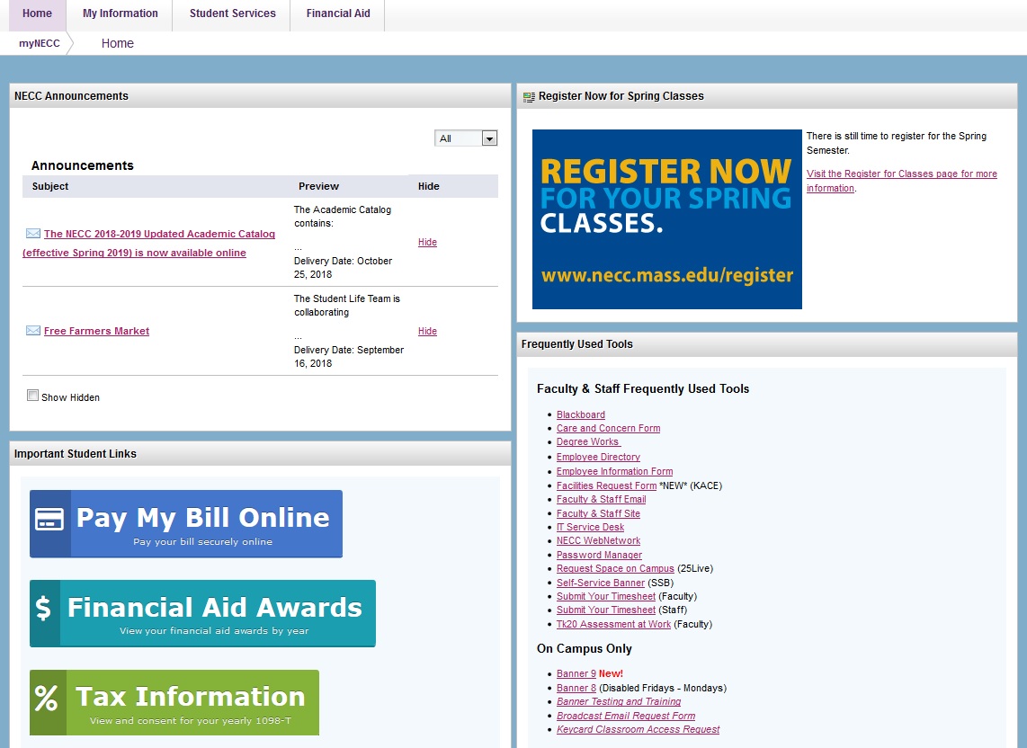Click the Register Now for Spring Classes banner image

[x=666, y=219]
